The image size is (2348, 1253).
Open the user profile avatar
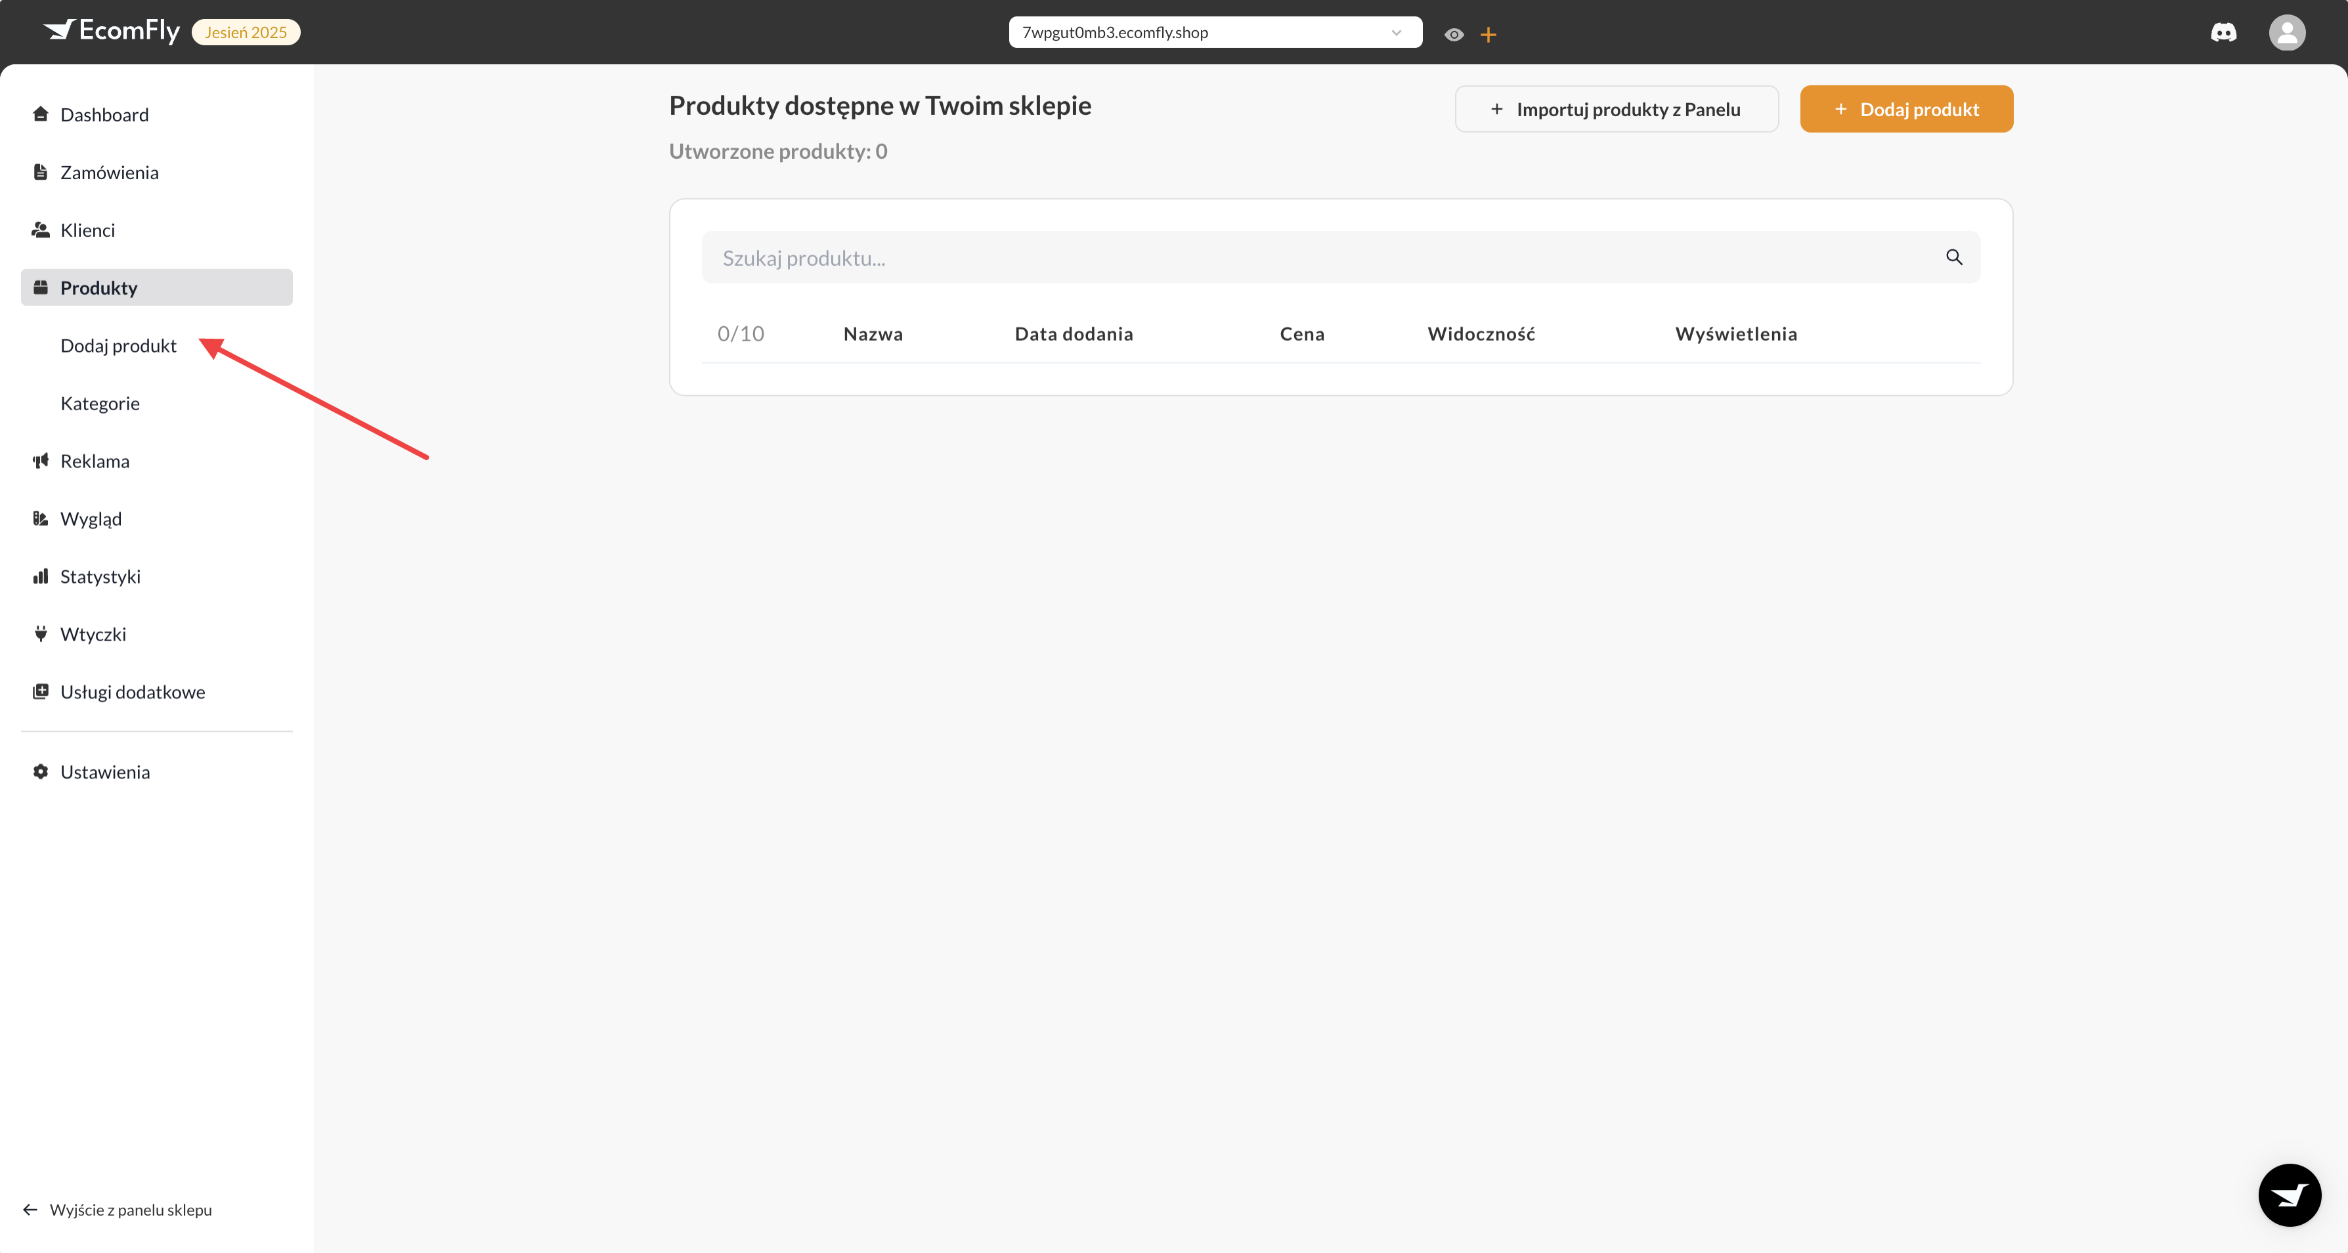[2286, 33]
